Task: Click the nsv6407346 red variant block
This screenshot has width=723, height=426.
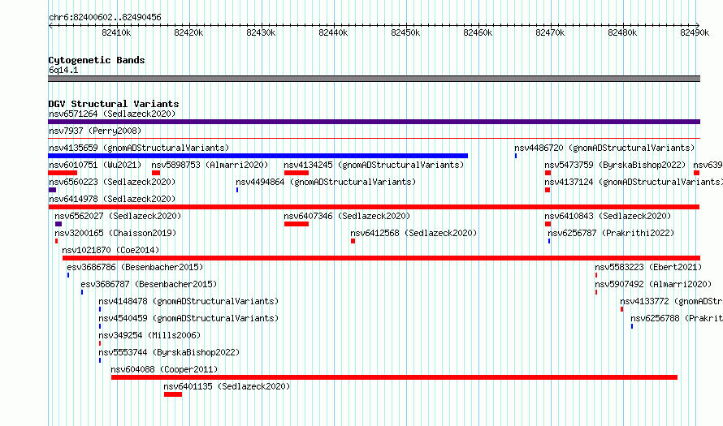Action: point(297,224)
